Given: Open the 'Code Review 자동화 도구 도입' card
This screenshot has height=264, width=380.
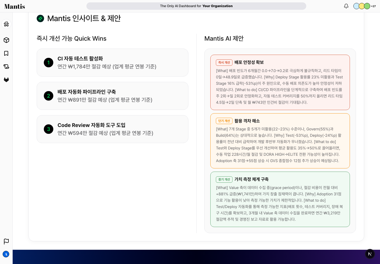Looking at the screenshot, I should click(112, 129).
